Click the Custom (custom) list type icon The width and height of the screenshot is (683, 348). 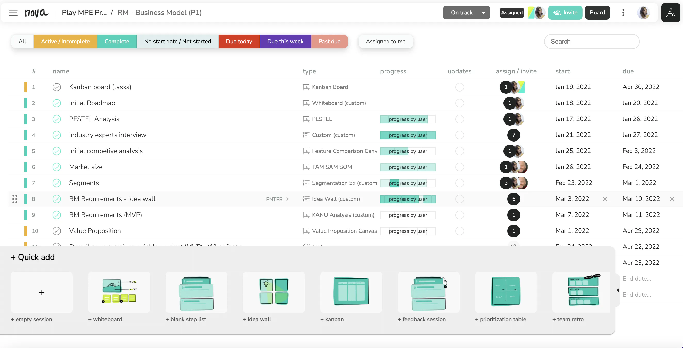pos(306,135)
